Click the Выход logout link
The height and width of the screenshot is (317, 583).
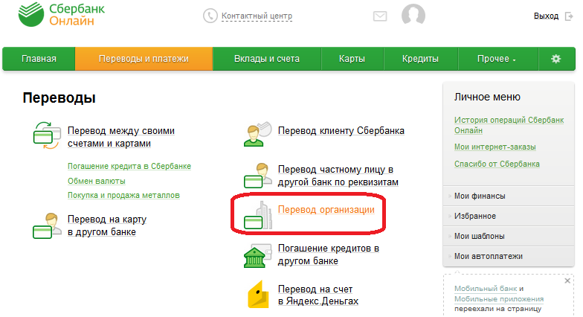546,16
